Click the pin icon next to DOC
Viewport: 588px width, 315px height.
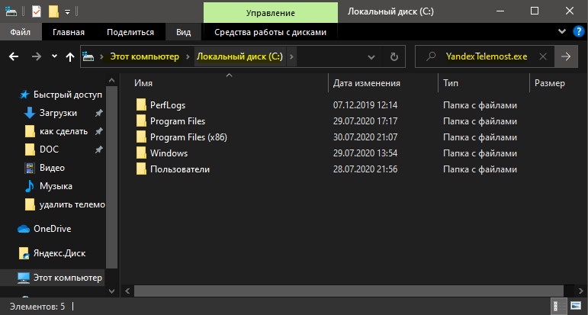click(98, 149)
